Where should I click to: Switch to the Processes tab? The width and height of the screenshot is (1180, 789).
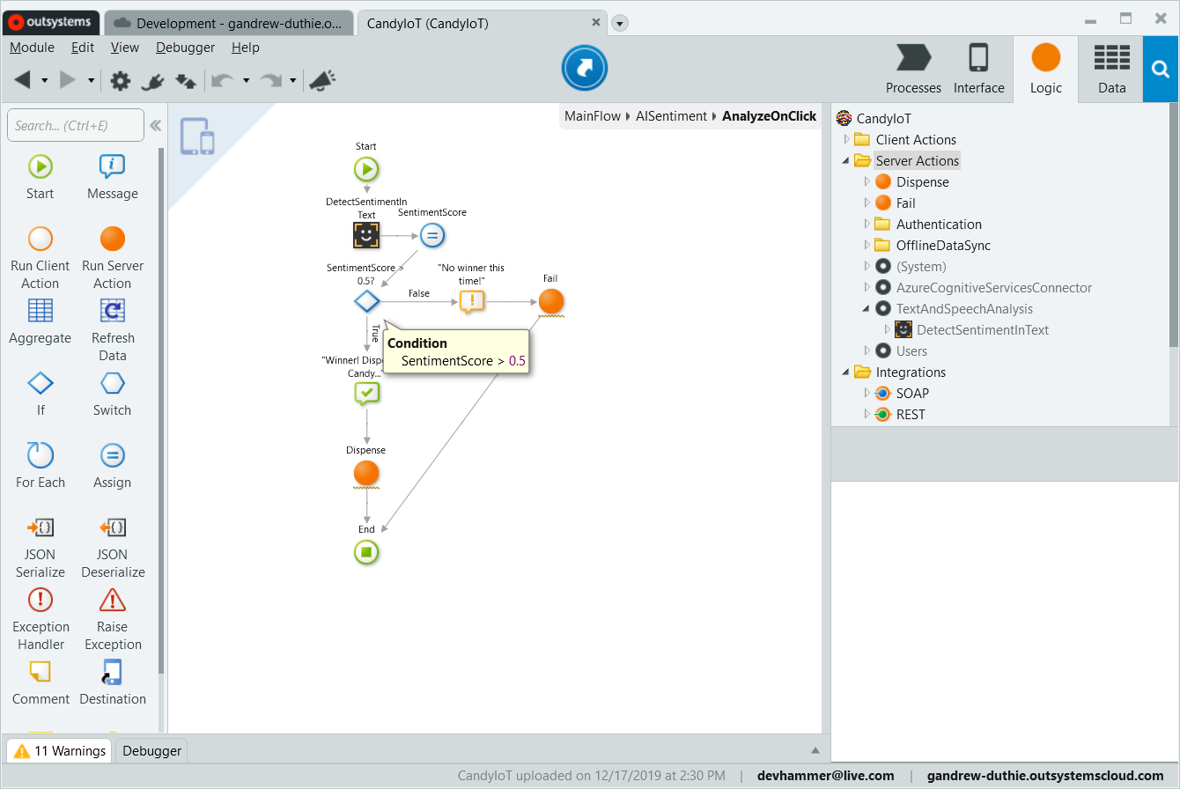(913, 70)
